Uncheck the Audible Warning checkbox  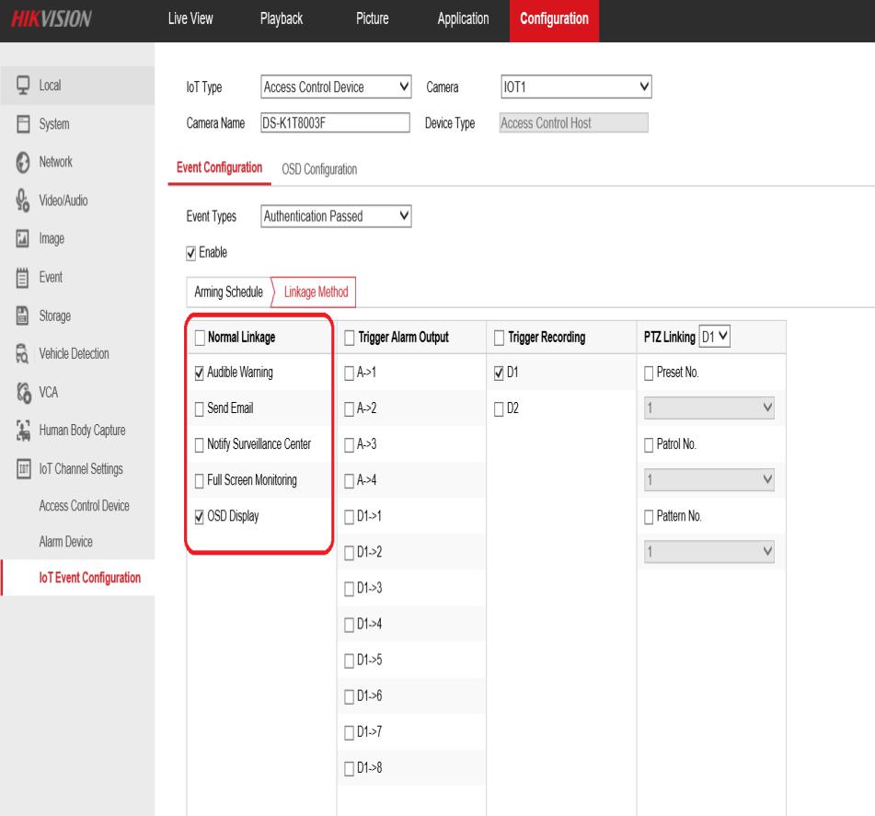click(200, 373)
